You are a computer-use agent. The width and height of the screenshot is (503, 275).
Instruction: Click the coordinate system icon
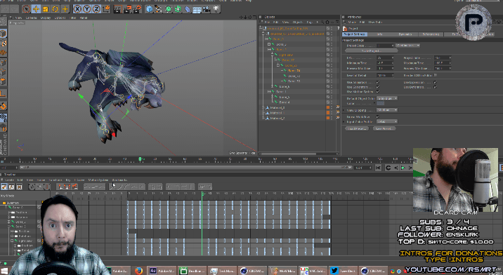(106, 9)
